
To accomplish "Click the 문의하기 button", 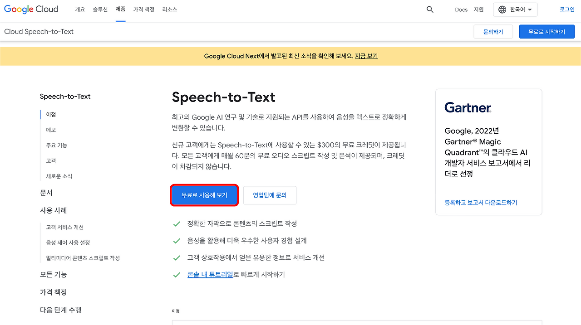I will [493, 31].
